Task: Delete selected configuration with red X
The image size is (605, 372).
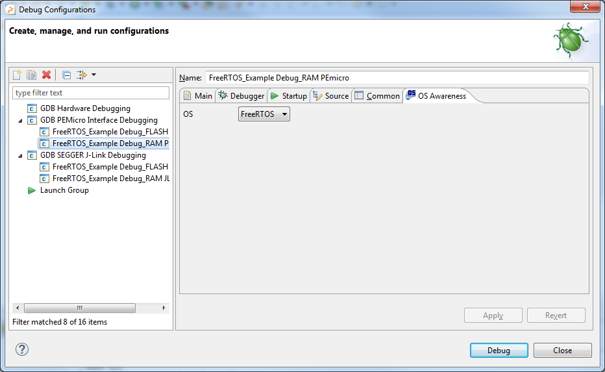Action: pos(46,75)
